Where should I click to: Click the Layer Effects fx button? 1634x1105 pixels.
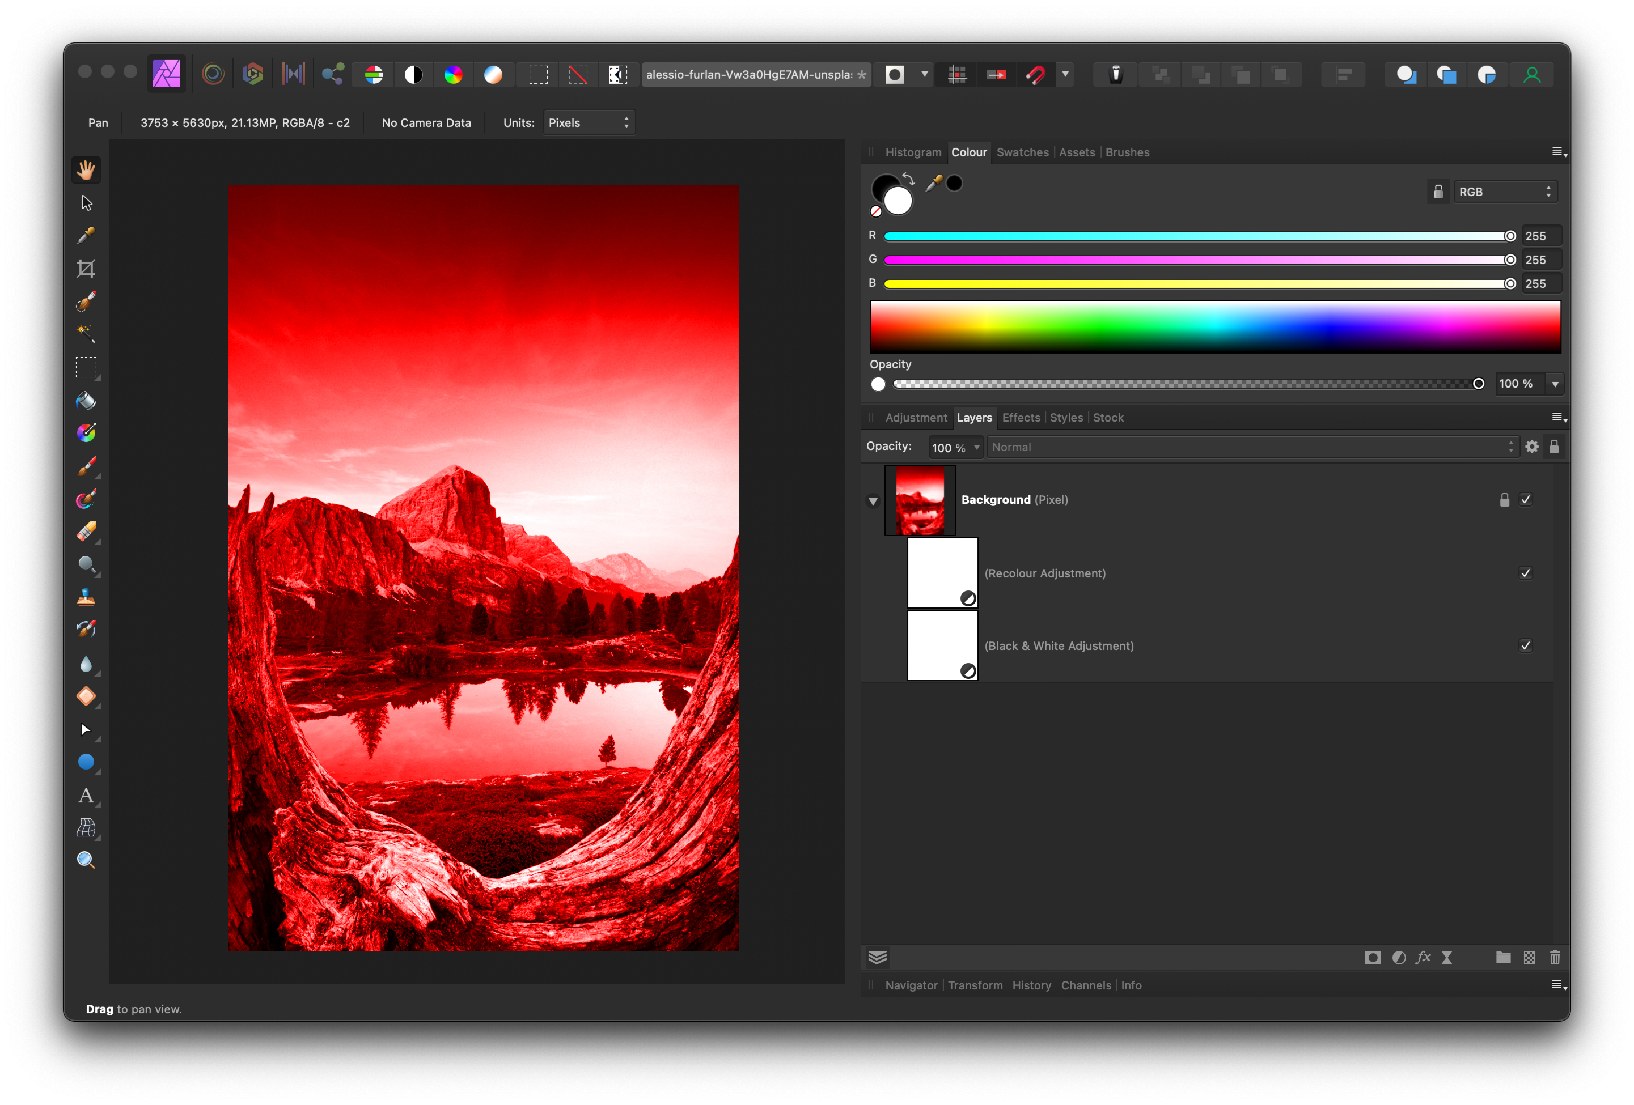point(1423,958)
